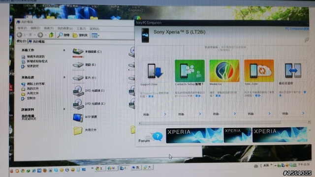Open the 檔案(F) File menu
Viewport: 315px width, 177px height.
[22, 28]
